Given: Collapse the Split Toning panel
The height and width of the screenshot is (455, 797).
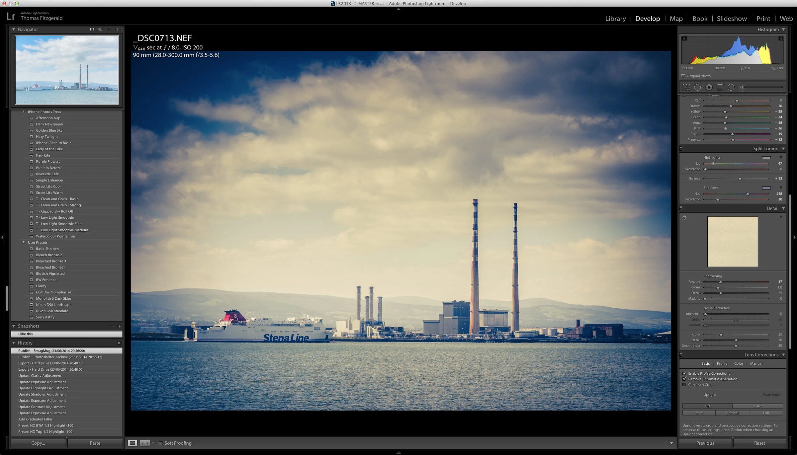Looking at the screenshot, I should (x=784, y=149).
